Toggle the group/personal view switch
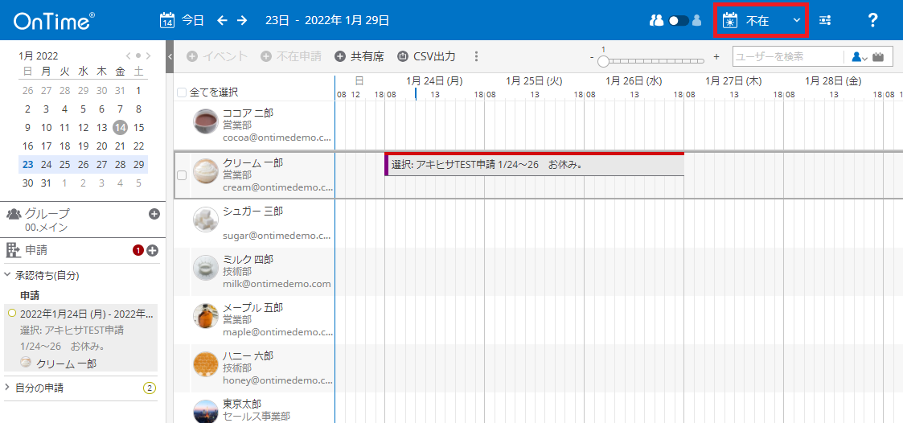The width and height of the screenshot is (903, 423). [679, 21]
